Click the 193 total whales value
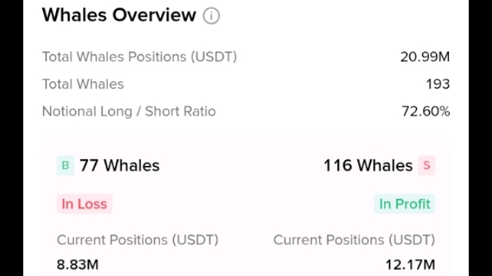This screenshot has height=276, width=492. pyautogui.click(x=438, y=84)
